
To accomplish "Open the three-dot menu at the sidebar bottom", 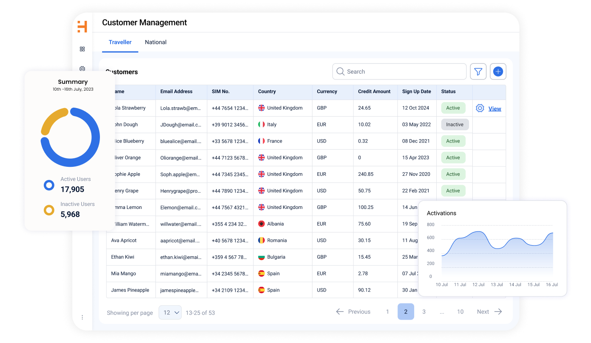I will [x=82, y=317].
